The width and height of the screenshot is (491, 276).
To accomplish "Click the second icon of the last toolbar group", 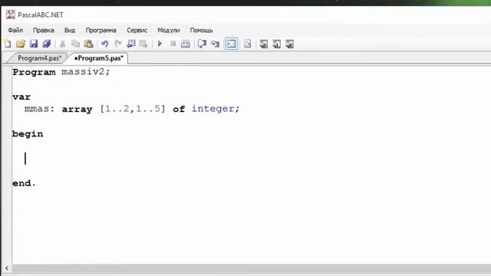I will click(276, 44).
